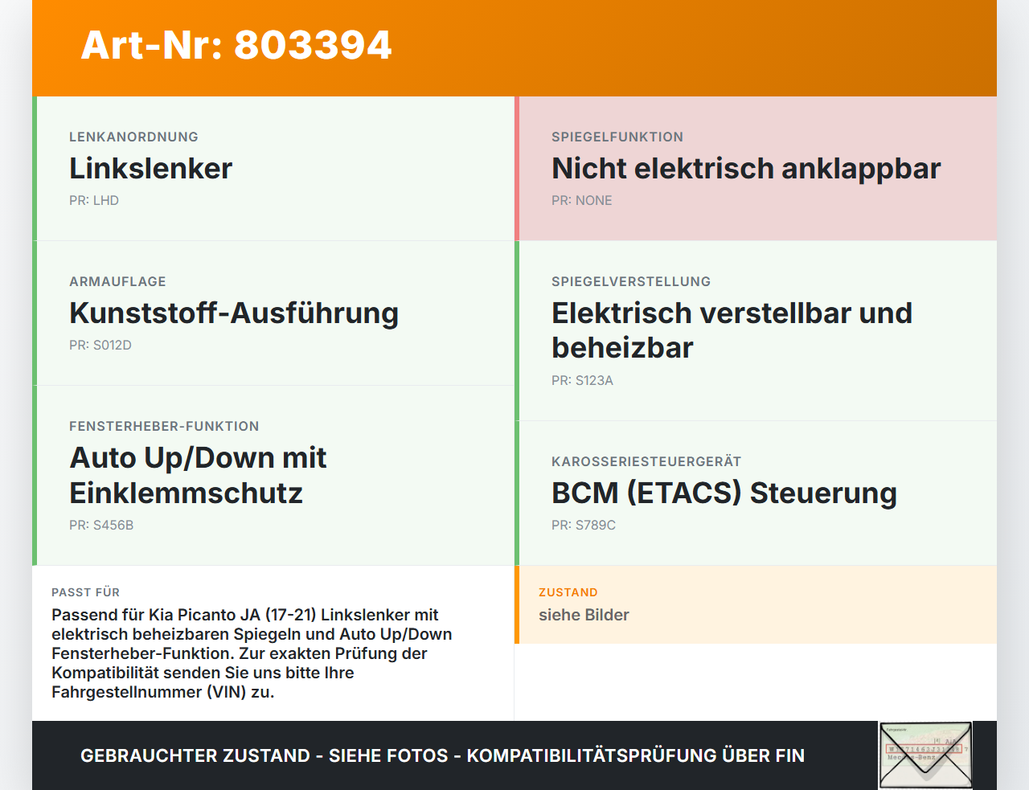Click the envelope VIN thumbnail in footer

coord(925,755)
